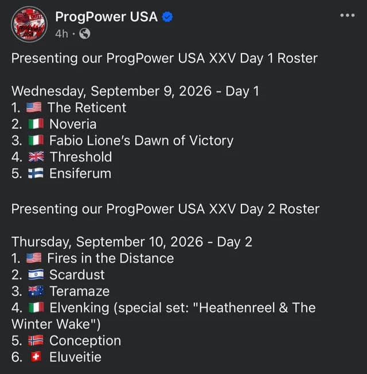Click the blue verified badge

[x=167, y=17]
